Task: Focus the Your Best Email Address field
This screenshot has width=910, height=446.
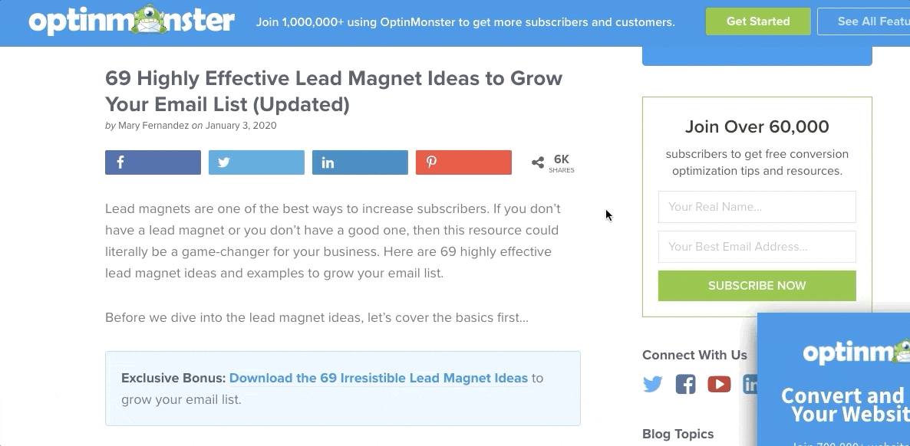Action: (x=757, y=247)
